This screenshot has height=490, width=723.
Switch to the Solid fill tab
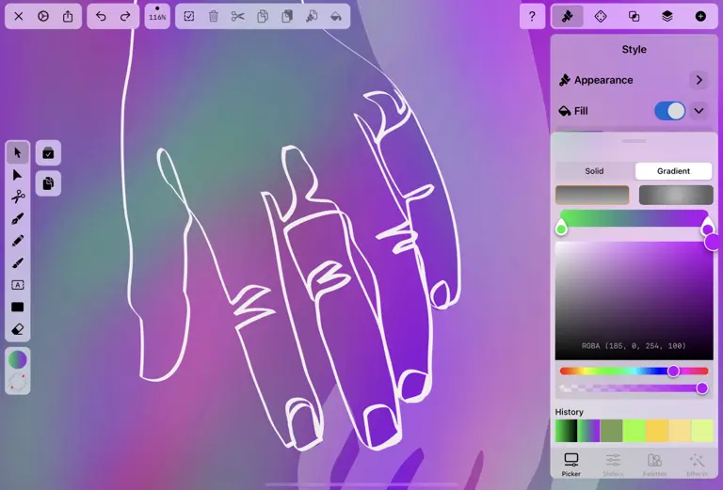(x=594, y=171)
